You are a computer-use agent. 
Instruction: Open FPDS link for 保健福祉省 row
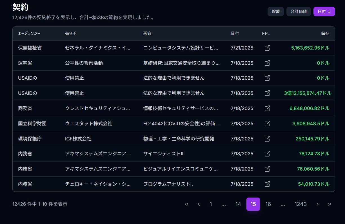tap(268, 48)
